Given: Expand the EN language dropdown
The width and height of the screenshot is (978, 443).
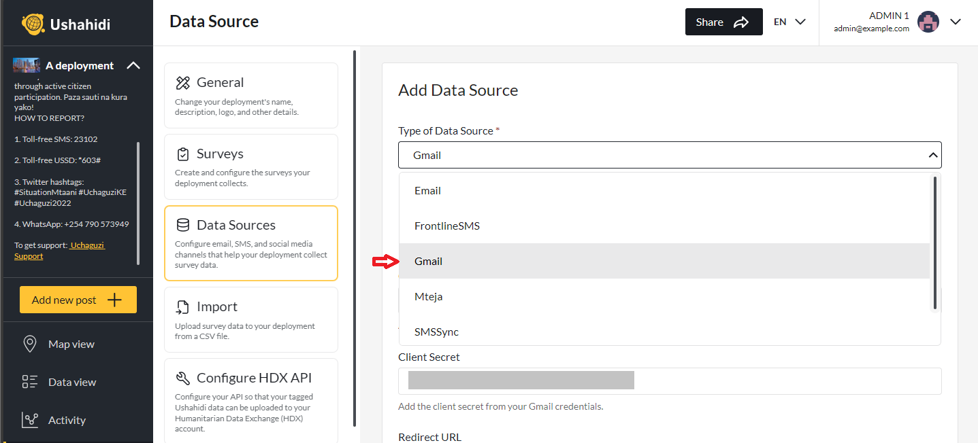Looking at the screenshot, I should click(x=789, y=21).
